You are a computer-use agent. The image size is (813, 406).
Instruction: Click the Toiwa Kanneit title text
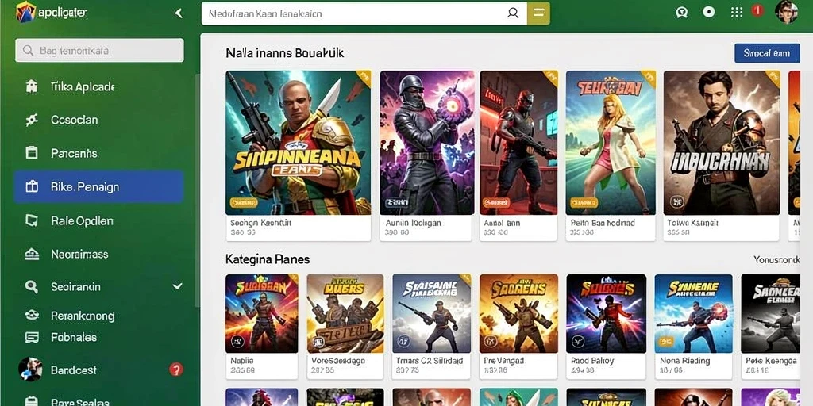pyautogui.click(x=692, y=223)
